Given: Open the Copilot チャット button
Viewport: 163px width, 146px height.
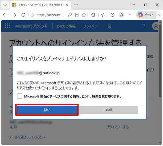Looking at the screenshot, I should (x=146, y=15).
